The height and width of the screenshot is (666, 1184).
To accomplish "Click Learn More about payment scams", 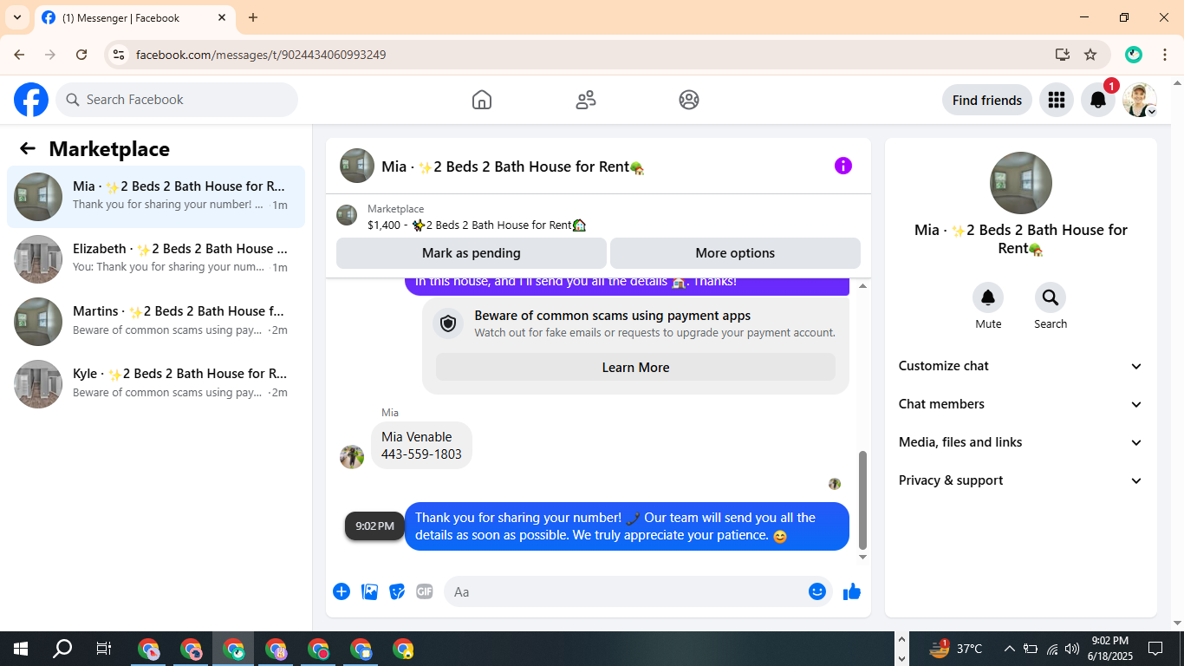I will pyautogui.click(x=635, y=367).
